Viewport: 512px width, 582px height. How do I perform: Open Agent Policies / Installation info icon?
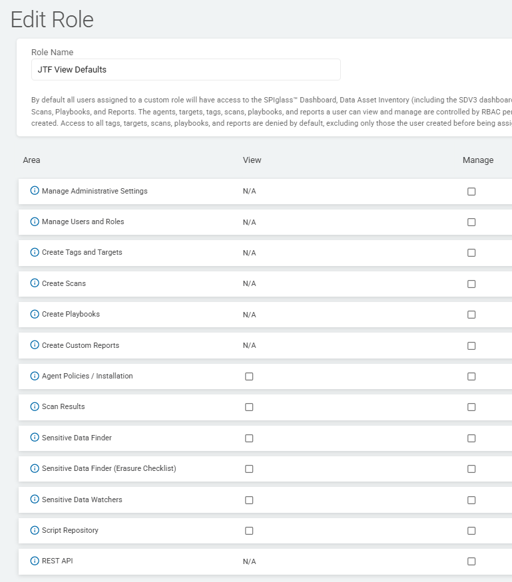click(x=35, y=376)
